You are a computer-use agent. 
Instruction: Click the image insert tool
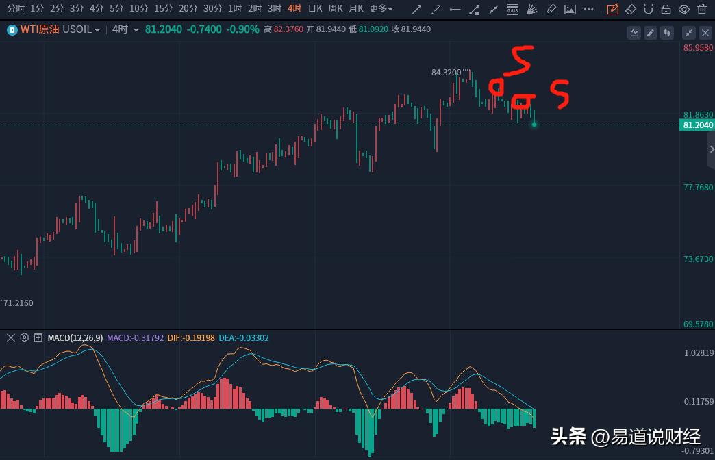(570, 8)
